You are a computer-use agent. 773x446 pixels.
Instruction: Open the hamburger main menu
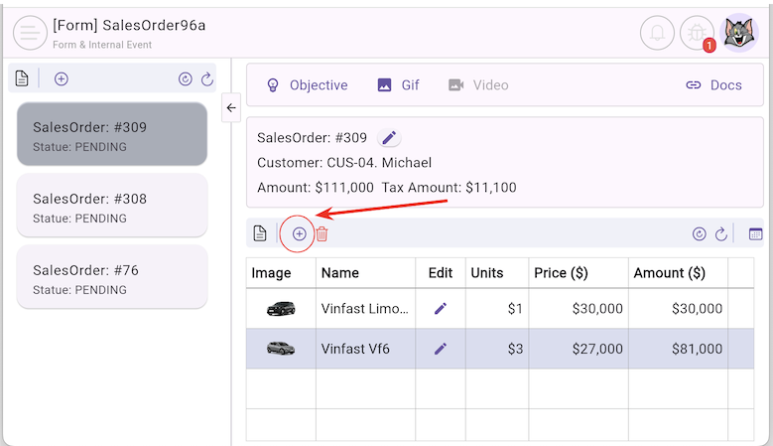30,33
